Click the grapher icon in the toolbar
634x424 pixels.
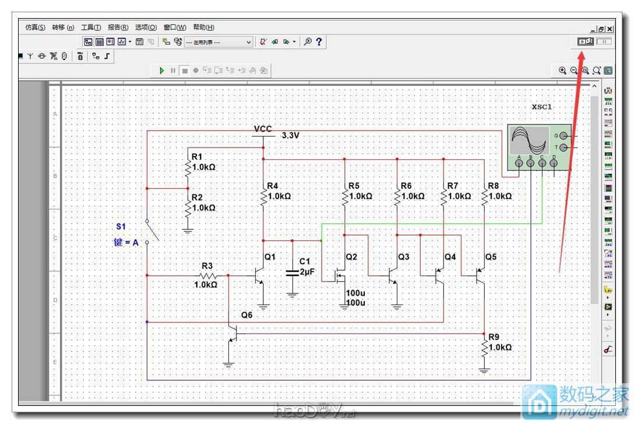(121, 42)
